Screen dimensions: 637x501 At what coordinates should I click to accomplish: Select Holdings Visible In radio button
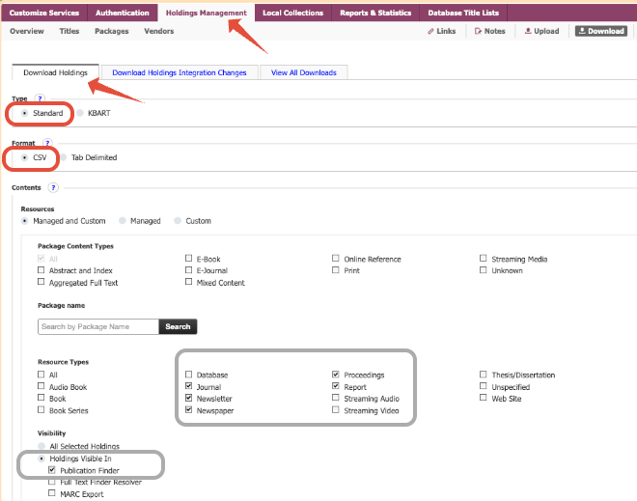(42, 459)
